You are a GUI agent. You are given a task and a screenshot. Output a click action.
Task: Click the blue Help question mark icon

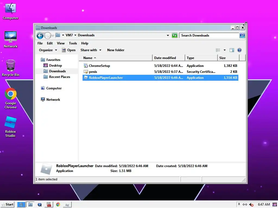(239, 50)
